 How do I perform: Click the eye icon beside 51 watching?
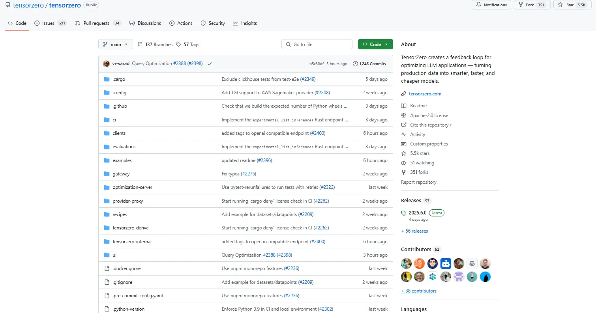(x=403, y=163)
